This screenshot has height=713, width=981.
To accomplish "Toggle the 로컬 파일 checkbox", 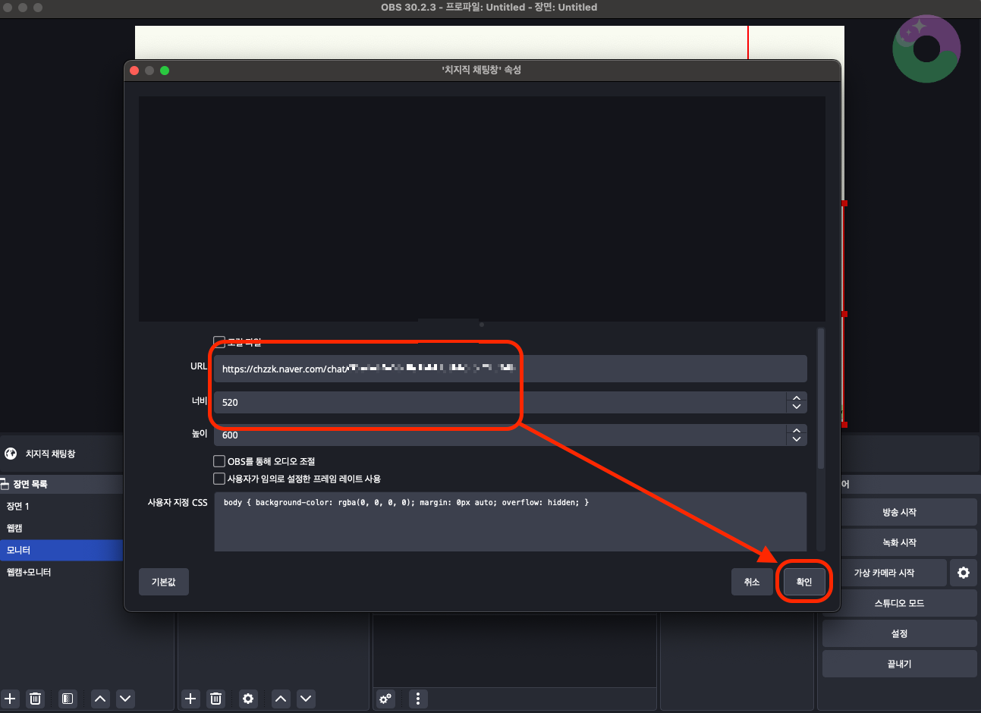I will 219,341.
